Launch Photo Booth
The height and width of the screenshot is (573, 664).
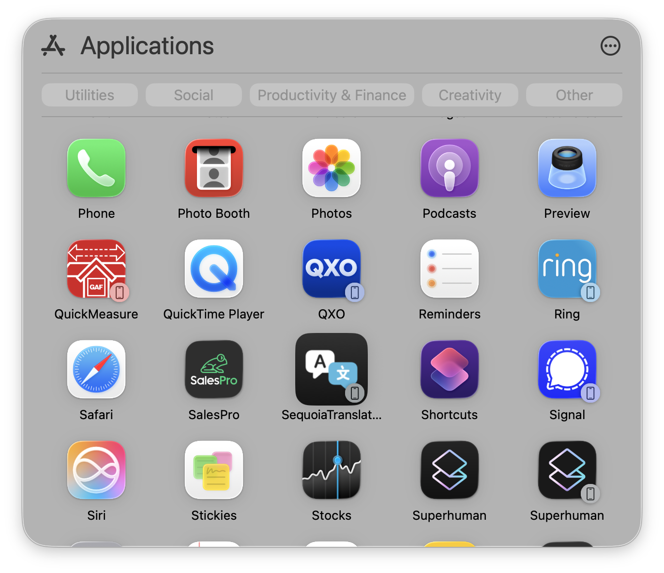click(x=214, y=168)
